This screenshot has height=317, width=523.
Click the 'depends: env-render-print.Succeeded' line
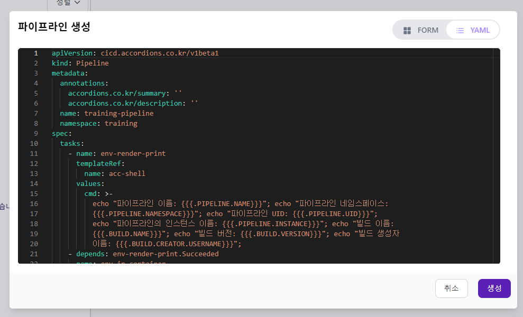point(143,254)
